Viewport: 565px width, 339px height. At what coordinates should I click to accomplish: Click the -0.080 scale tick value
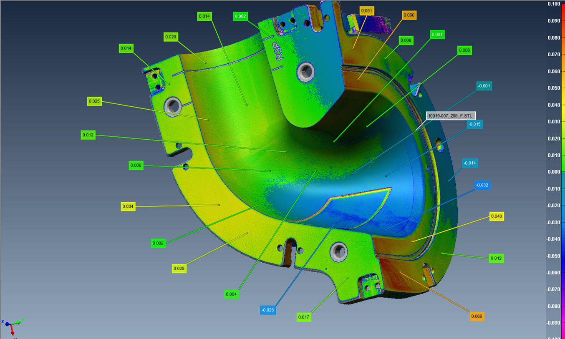(x=553, y=306)
